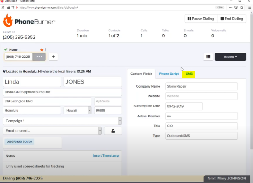Screen dimensions: 253x183
Task: Click the Duration value 1 min
Action: coord(82,36)
